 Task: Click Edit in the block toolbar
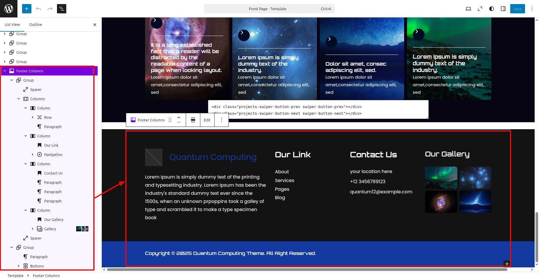(x=207, y=120)
